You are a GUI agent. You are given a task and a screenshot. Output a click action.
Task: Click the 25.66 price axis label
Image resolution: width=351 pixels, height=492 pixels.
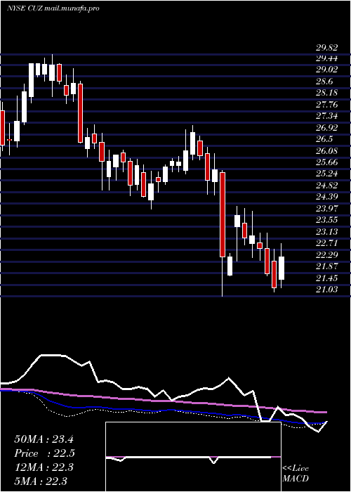[327, 162]
